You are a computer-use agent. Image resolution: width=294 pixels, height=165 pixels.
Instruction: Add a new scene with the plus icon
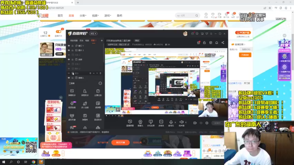[x=102, y=40]
